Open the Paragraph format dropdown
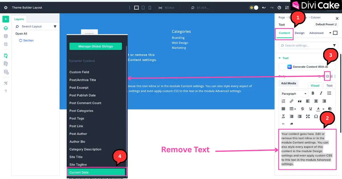 294,93
